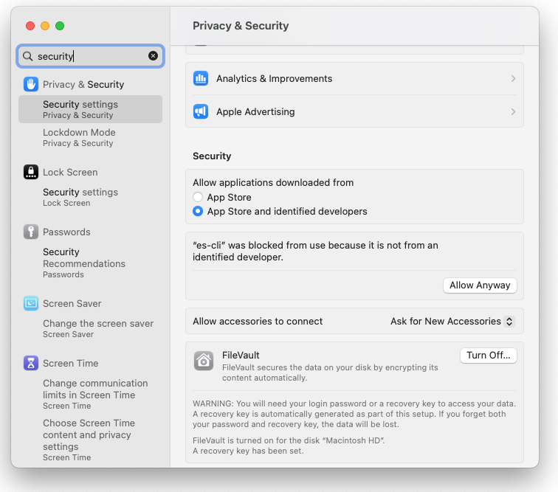Click the Security section heading
Image resolution: width=558 pixels, height=492 pixels.
pyautogui.click(x=212, y=156)
